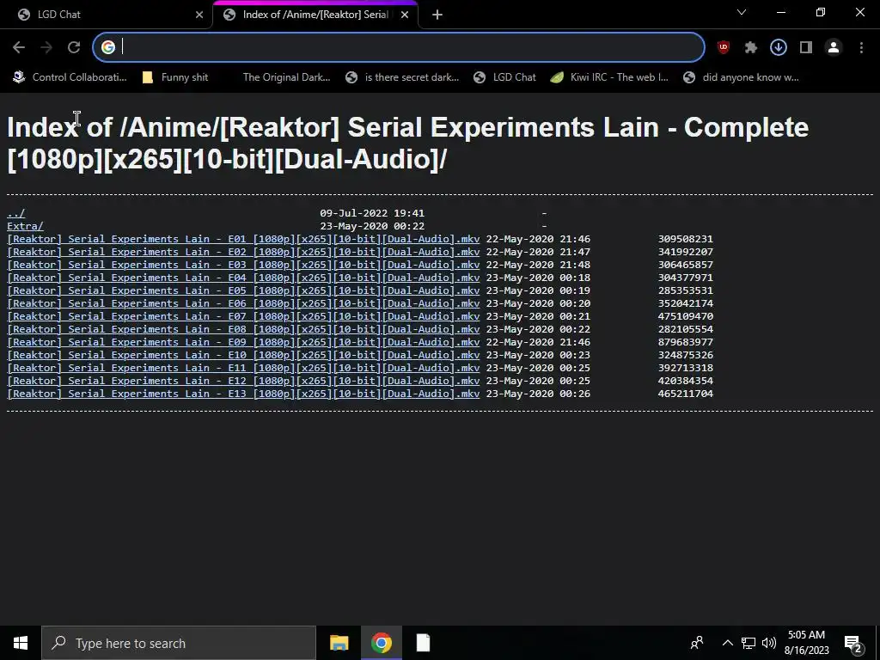The width and height of the screenshot is (880, 660).
Task: Select the Index of /Anime/[Reaktor] tab
Action: coord(315,15)
